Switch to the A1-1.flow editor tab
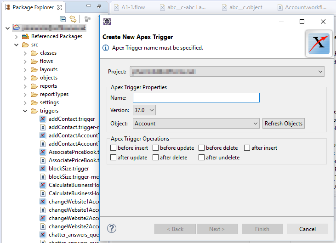 click(130, 7)
